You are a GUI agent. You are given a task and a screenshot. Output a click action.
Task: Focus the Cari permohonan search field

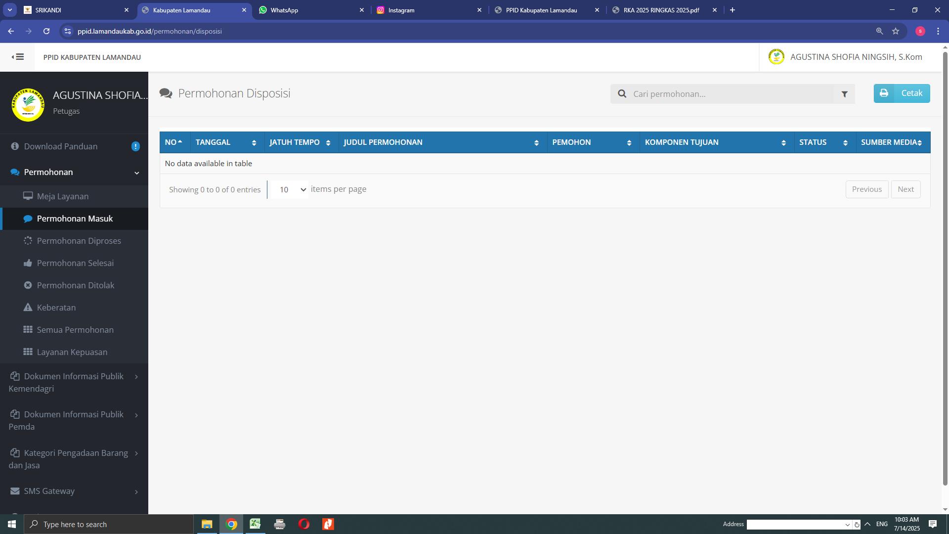732,94
